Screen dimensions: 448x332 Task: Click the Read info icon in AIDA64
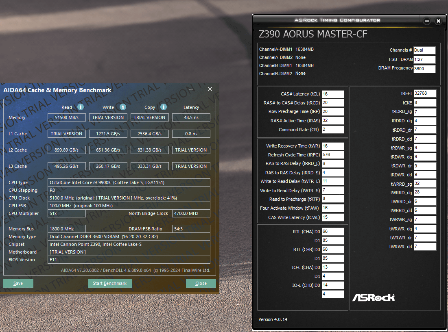tap(81, 107)
